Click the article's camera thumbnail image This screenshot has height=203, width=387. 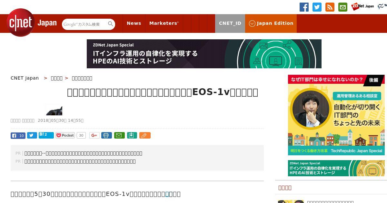[x=54, y=110]
